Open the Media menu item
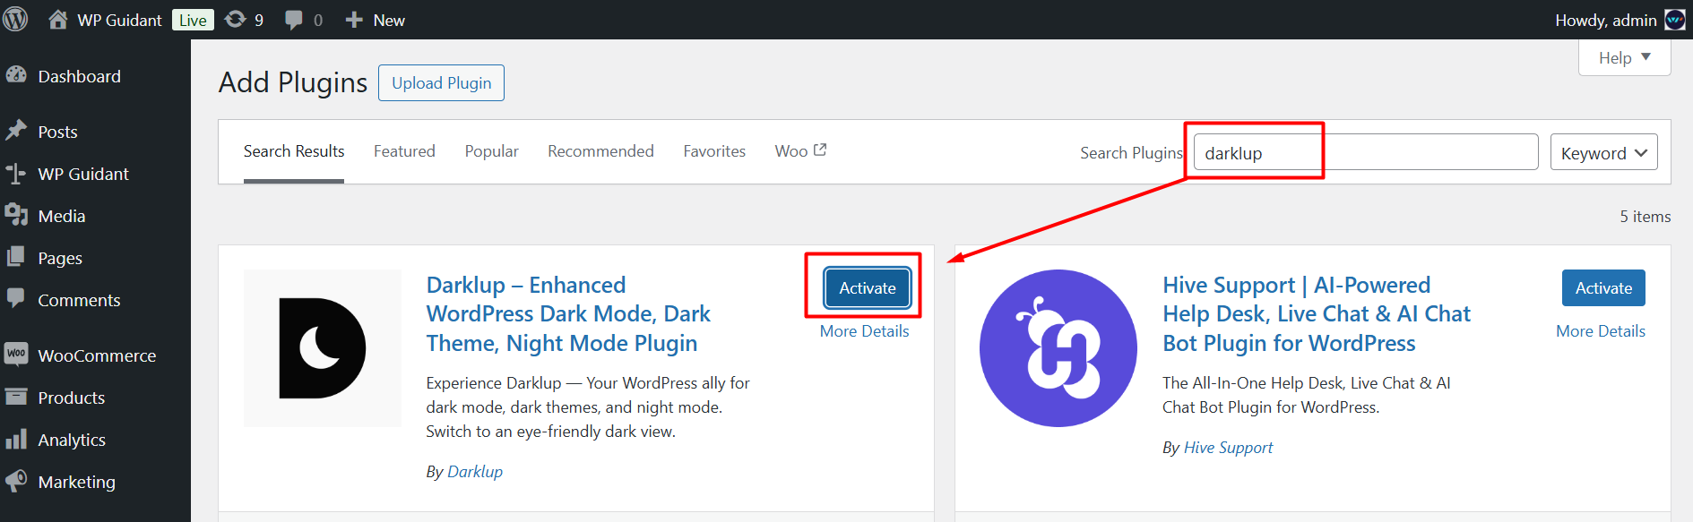This screenshot has height=522, width=1693. (x=62, y=216)
